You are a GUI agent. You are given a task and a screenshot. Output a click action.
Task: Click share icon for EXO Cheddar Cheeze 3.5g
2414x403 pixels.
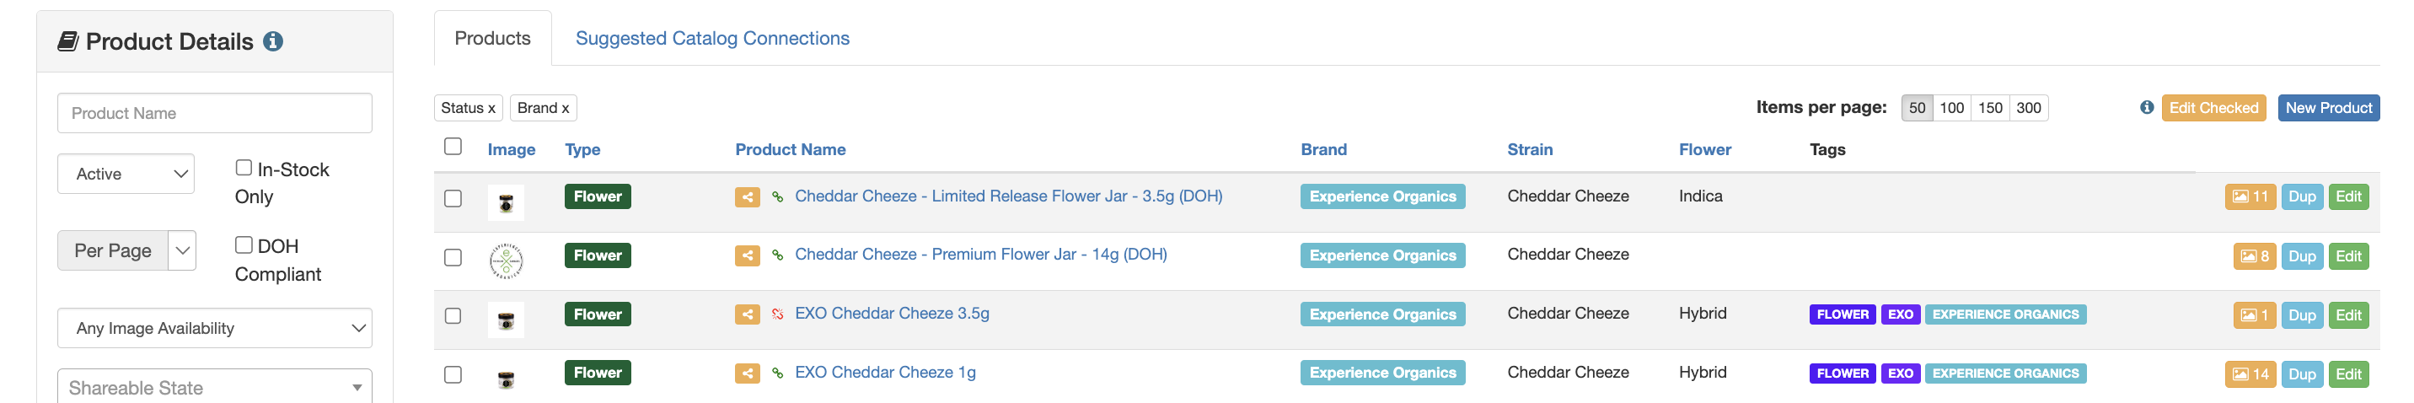[747, 315]
